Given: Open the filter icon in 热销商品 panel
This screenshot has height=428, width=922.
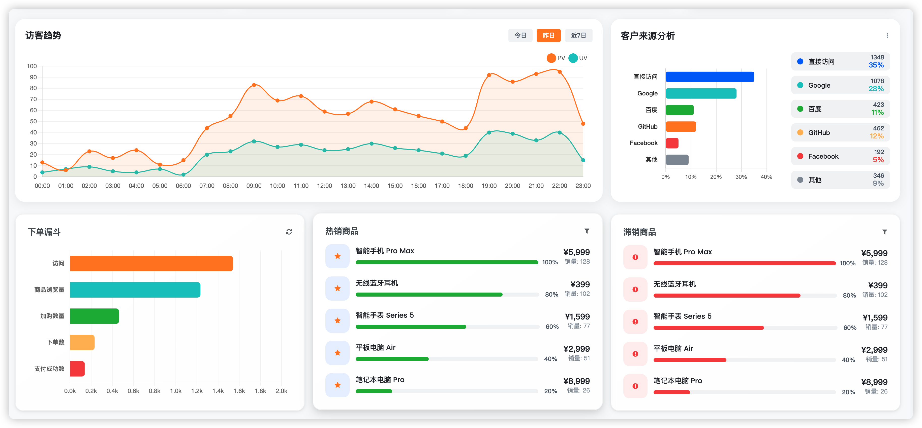Looking at the screenshot, I should 587,231.
